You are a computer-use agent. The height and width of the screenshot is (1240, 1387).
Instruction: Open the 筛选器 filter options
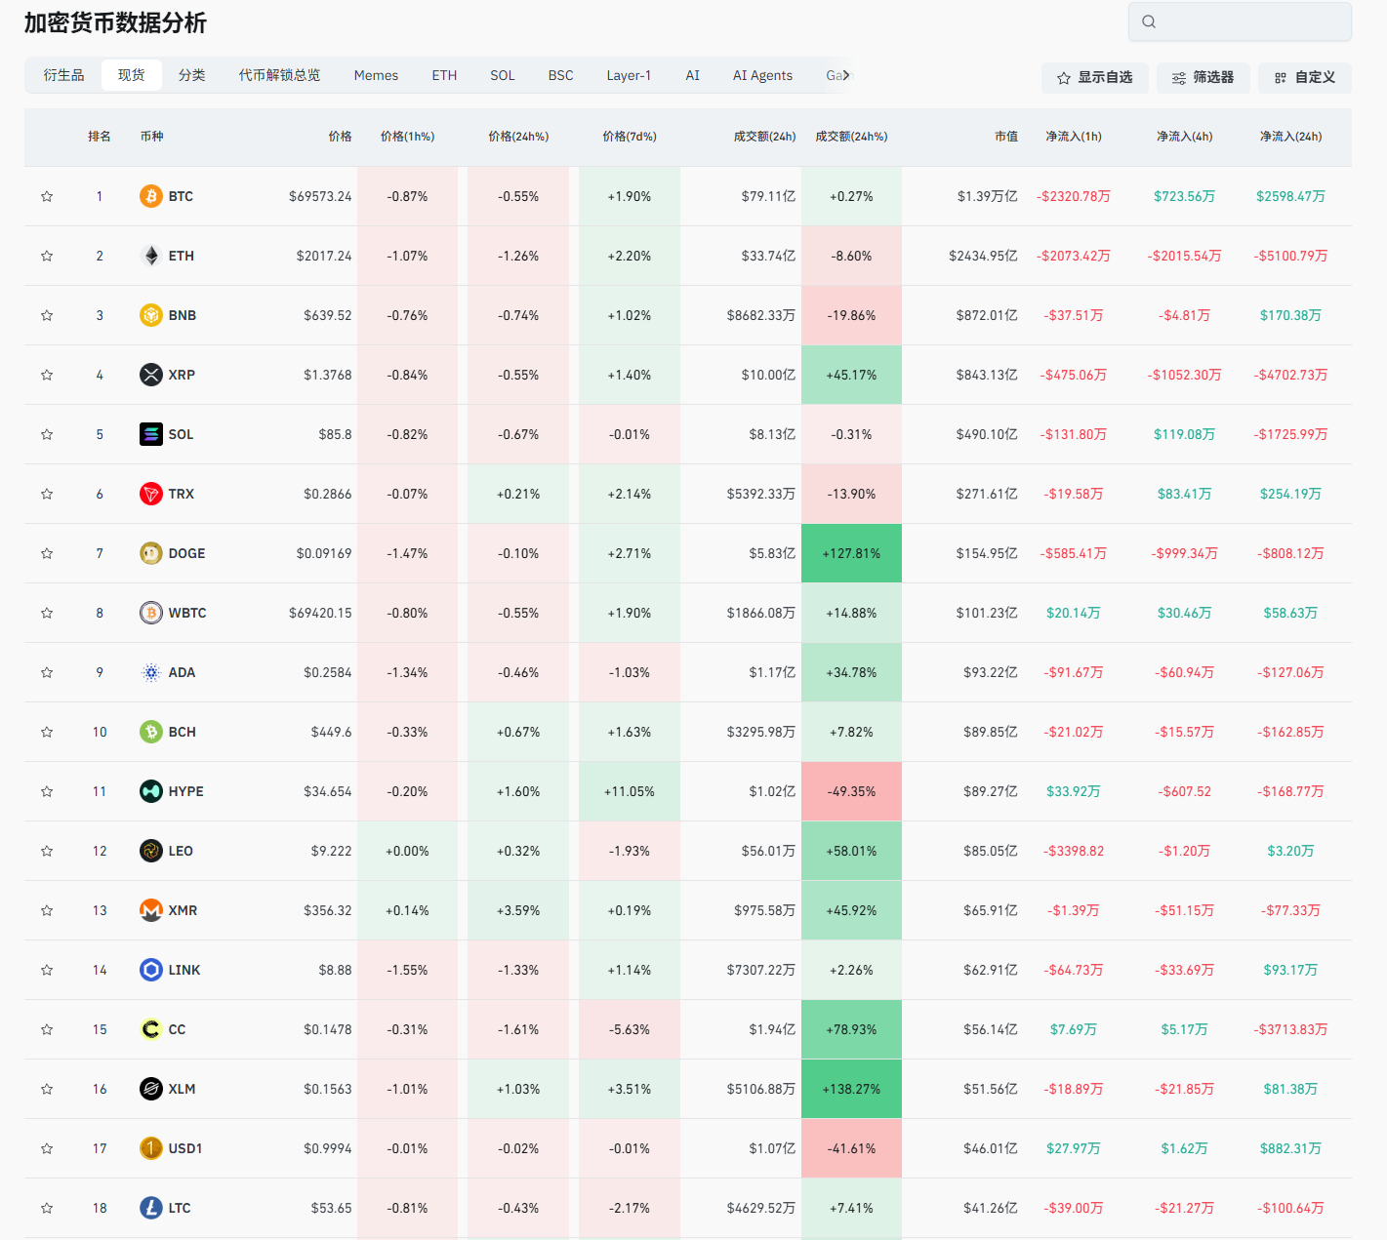click(1203, 77)
